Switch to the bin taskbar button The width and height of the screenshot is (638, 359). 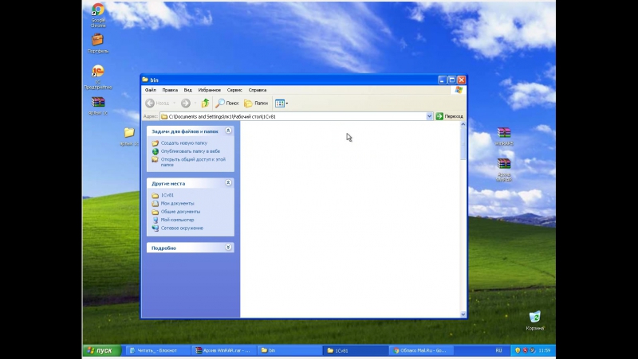point(290,350)
